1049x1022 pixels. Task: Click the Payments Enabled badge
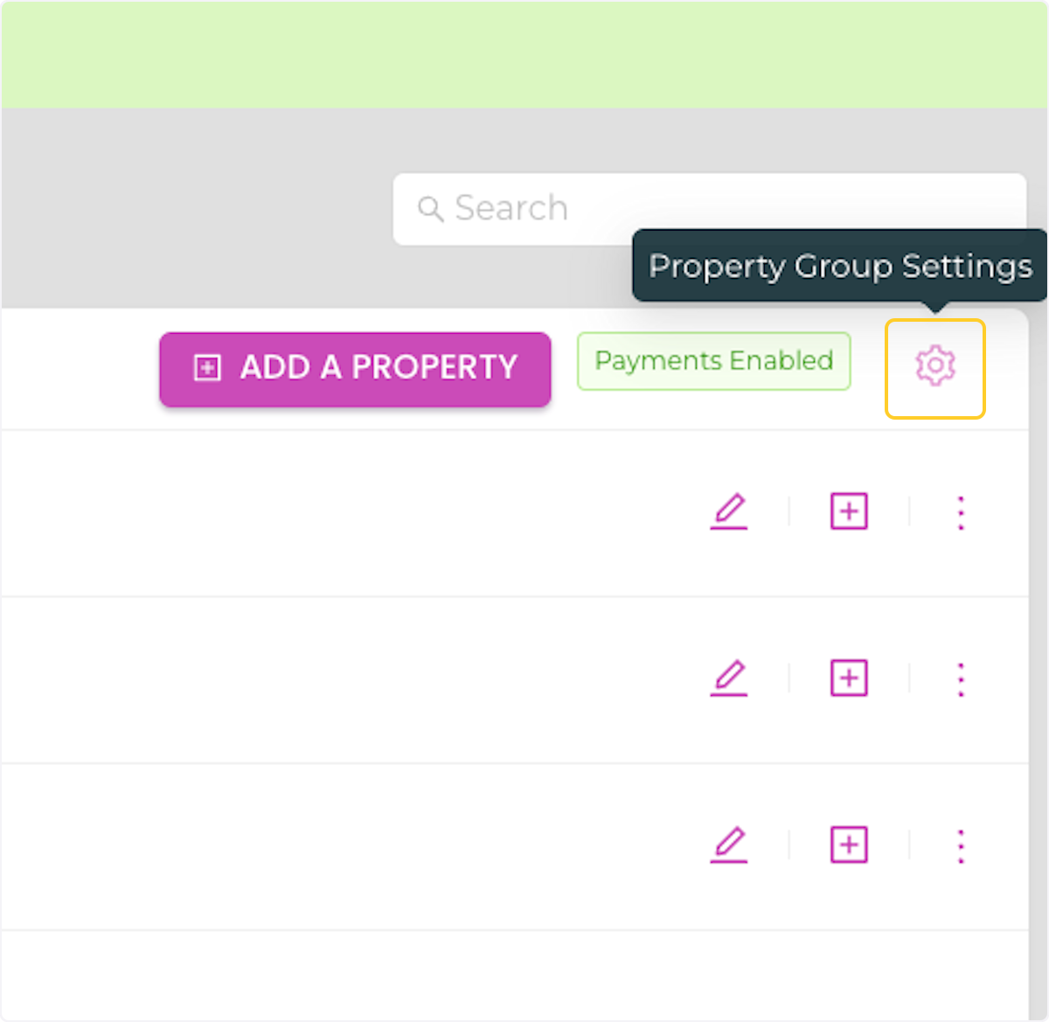713,360
